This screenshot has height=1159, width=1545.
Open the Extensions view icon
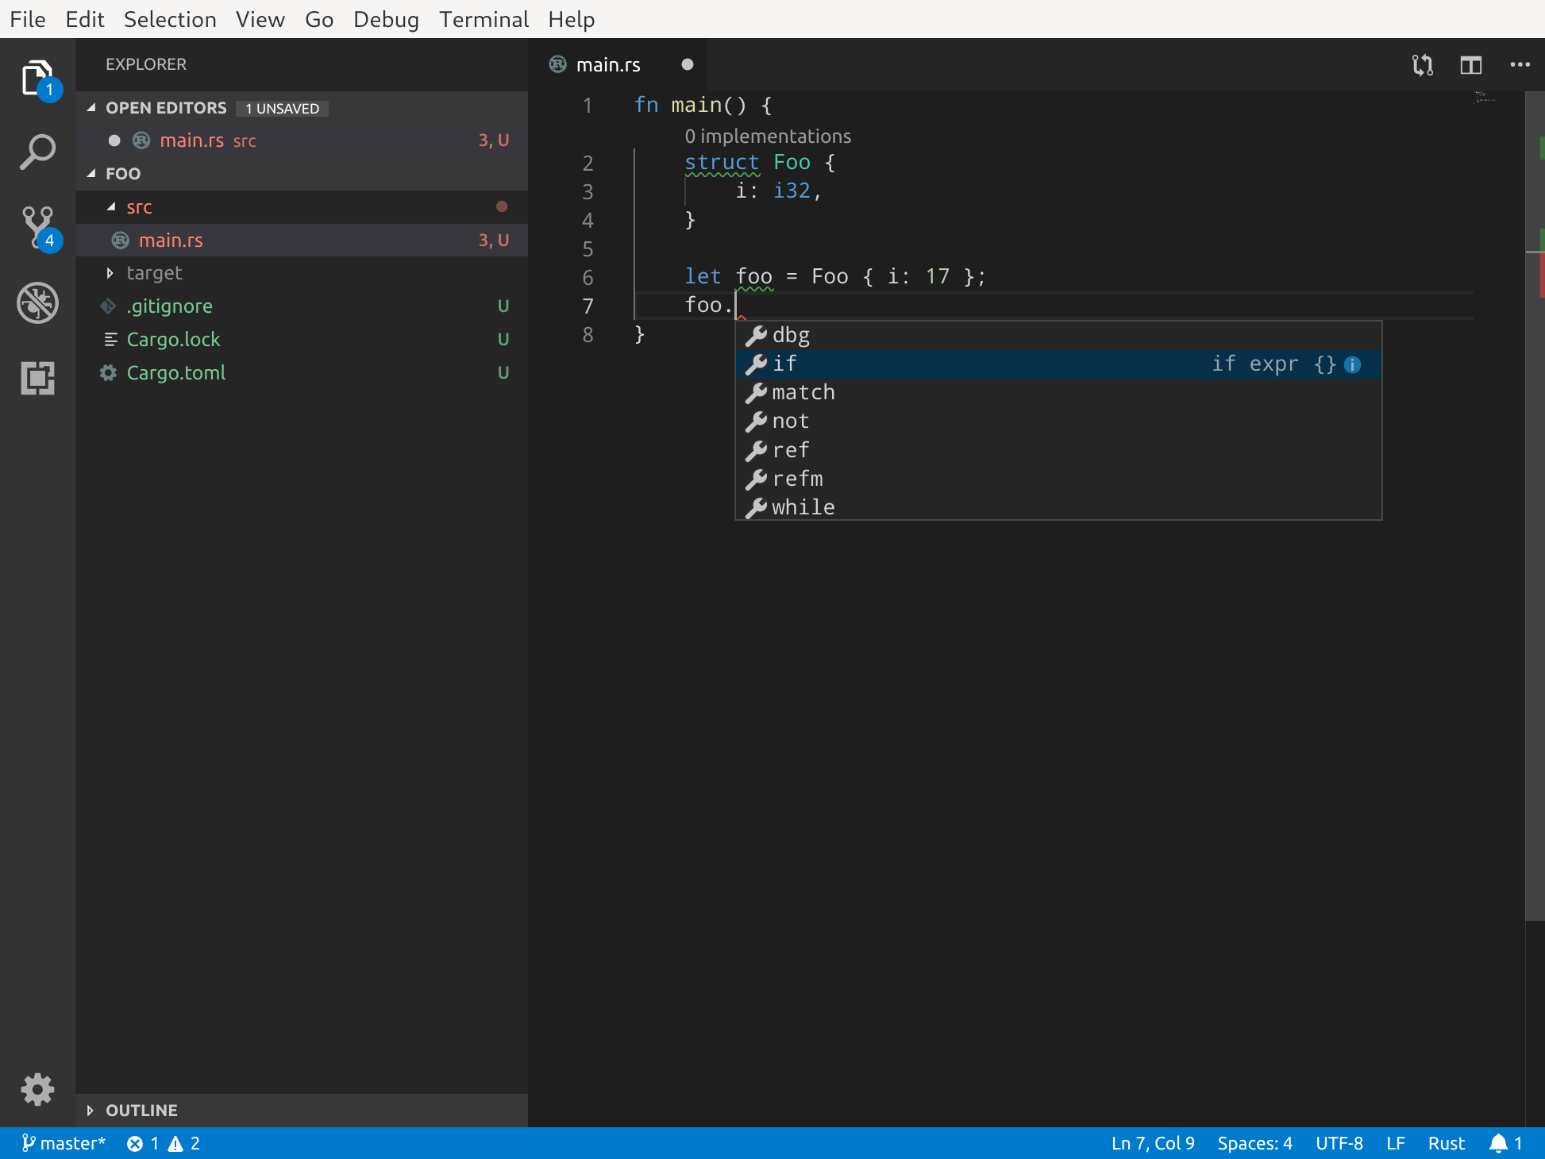37,378
